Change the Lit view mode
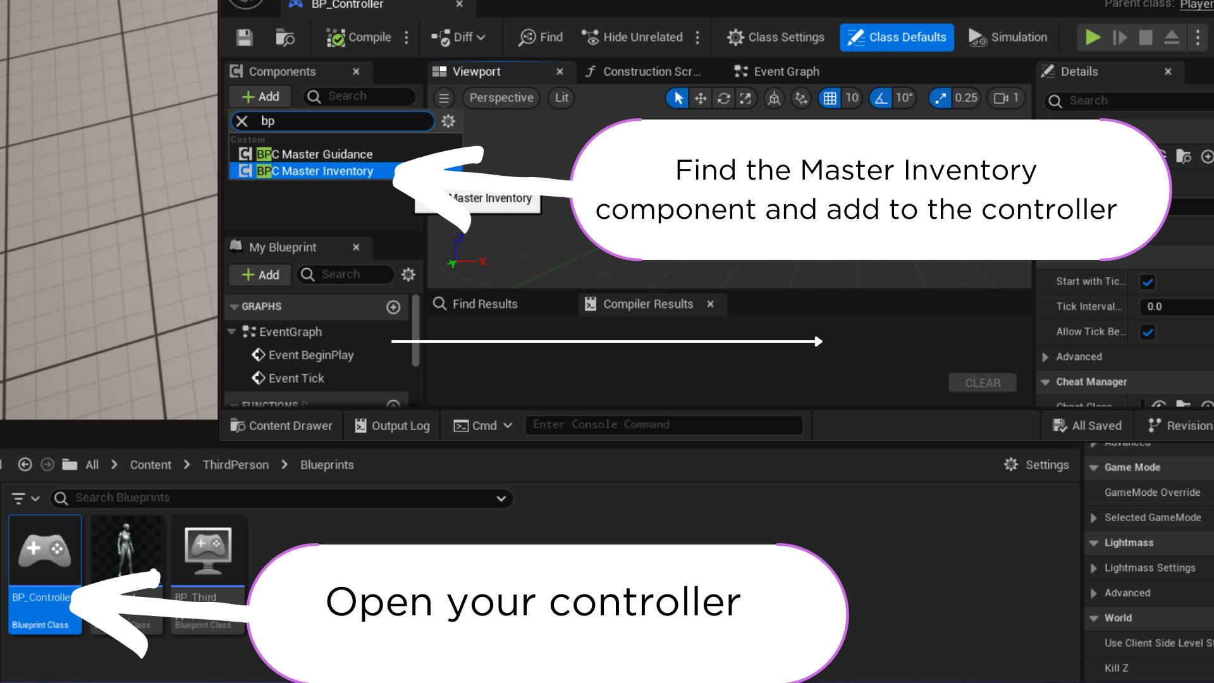The image size is (1214, 683). coord(561,98)
